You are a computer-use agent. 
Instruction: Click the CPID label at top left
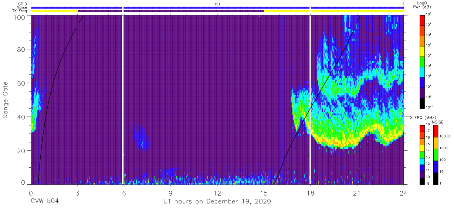[x=23, y=4]
